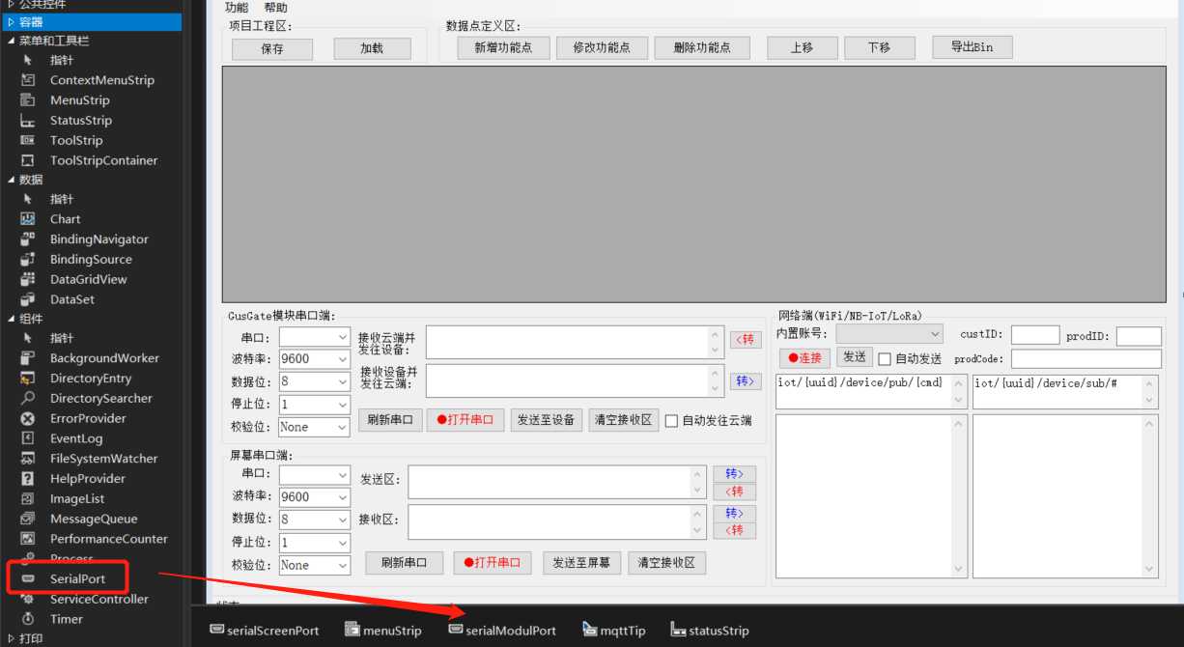The height and width of the screenshot is (647, 1184).
Task: Select statusStrip in component tray
Action: tap(710, 631)
